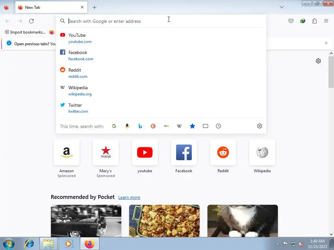Click the page vertical scrollbar thumb
Viewport: 334px width, 250px height.
tap(331, 72)
